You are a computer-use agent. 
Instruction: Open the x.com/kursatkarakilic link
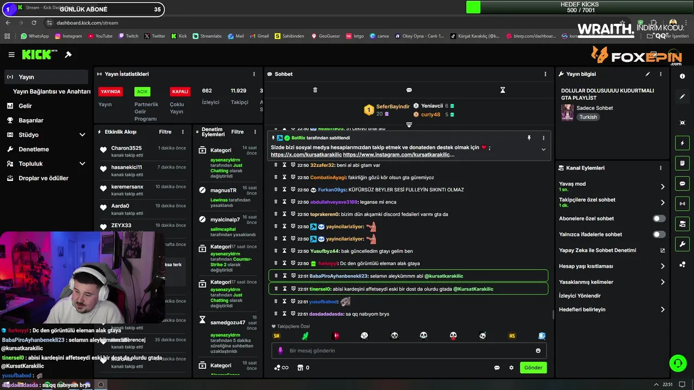point(306,155)
